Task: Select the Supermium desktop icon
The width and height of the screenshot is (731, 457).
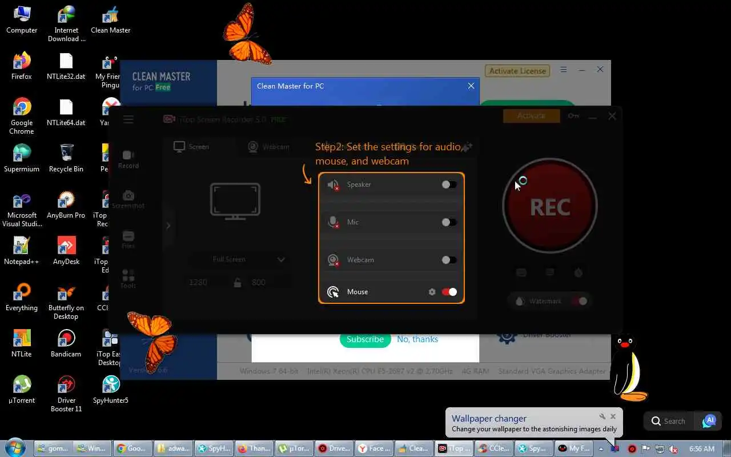Action: pyautogui.click(x=22, y=158)
